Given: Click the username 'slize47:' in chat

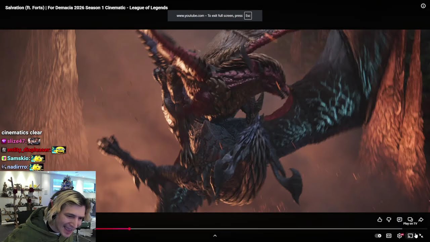Looking at the screenshot, I should (17, 141).
